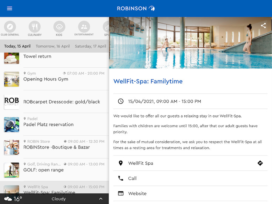Viewport: 272px width, 204px height.
Task: Tap the 09:00 AM - 13:00 PM time
Action: [86, 164]
